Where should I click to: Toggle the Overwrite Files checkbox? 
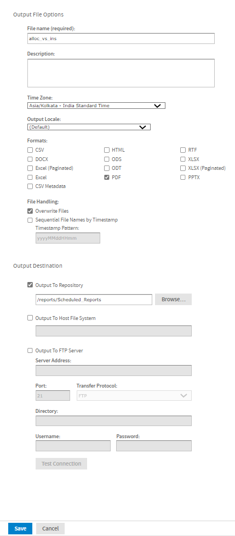pos(30,211)
